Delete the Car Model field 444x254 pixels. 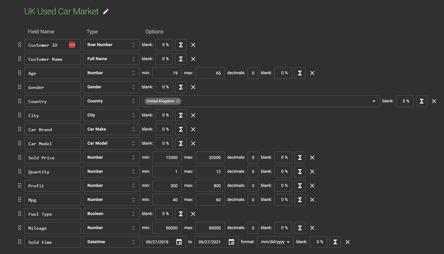pos(193,143)
